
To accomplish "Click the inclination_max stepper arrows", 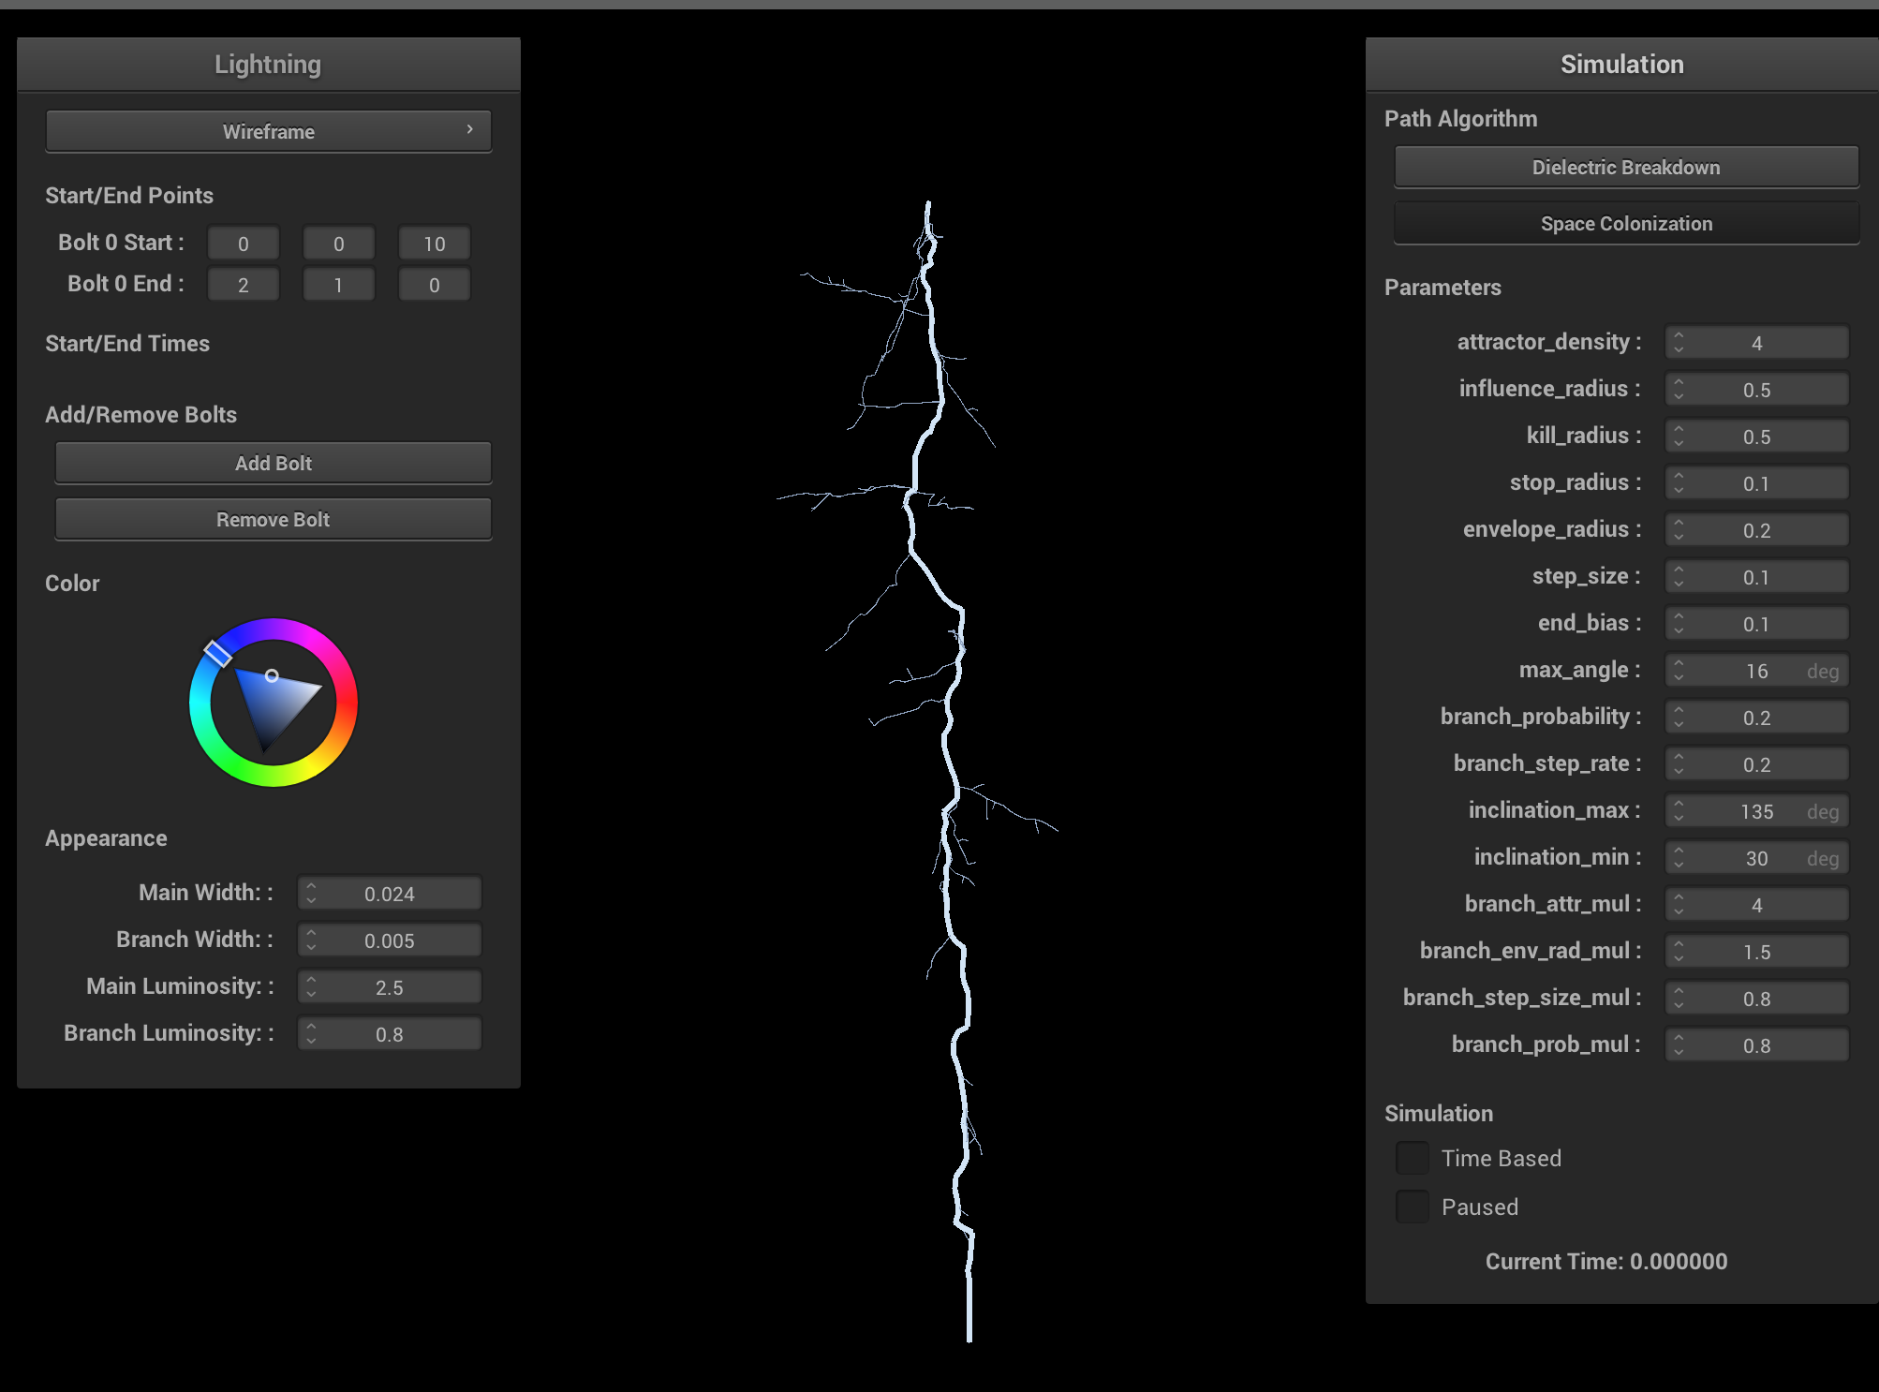I will coord(1679,811).
